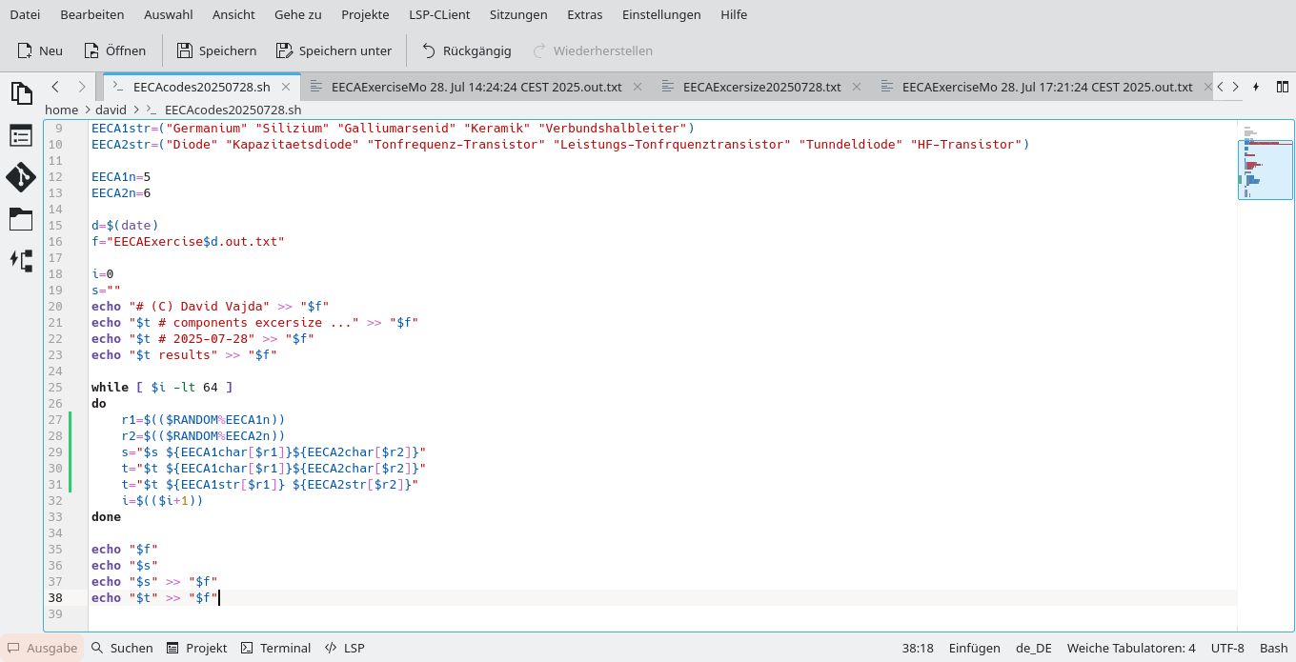Image resolution: width=1296 pixels, height=662 pixels.
Task: Click the quick-open lightning icon above the minimap
Action: pos(1256,87)
